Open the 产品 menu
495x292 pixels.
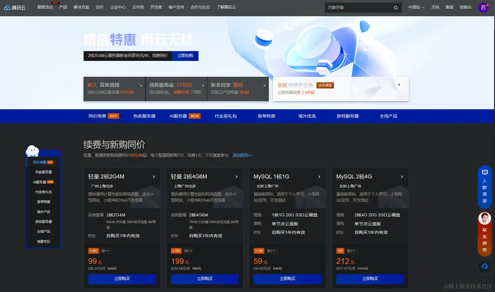(63, 7)
